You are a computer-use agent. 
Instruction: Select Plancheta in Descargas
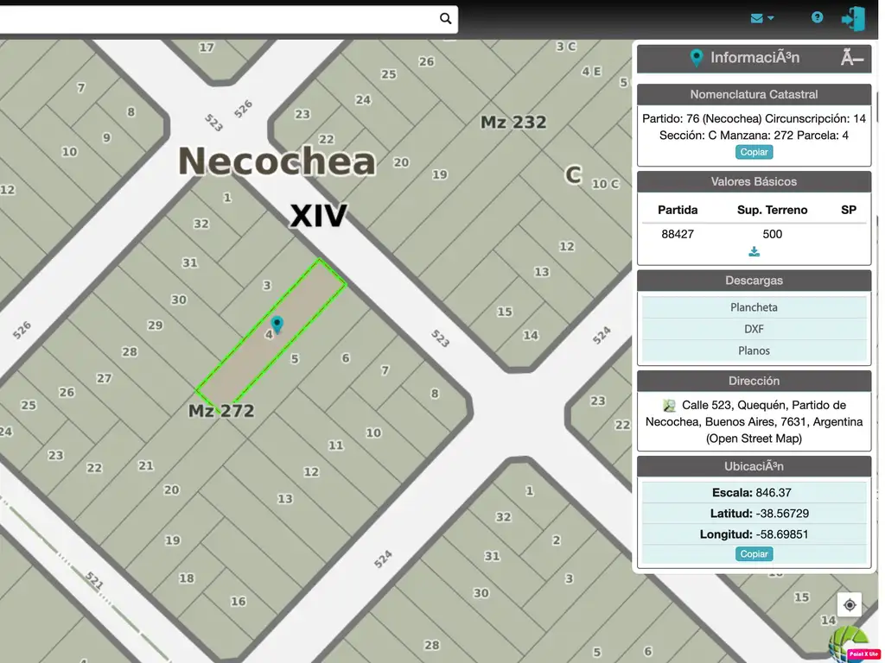pos(754,307)
